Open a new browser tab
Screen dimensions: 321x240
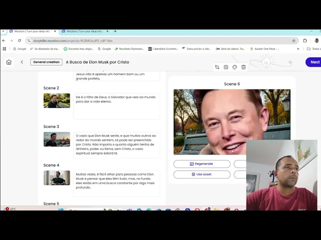[115, 31]
